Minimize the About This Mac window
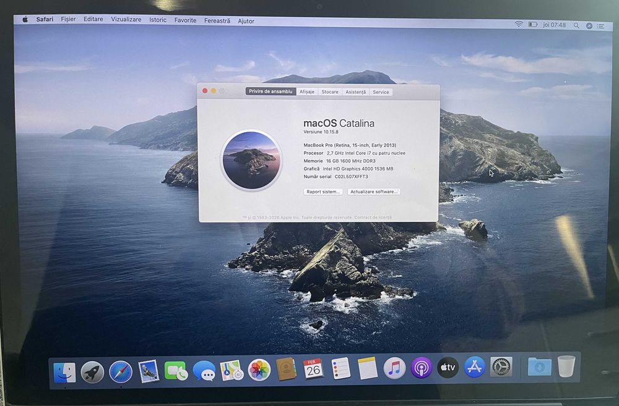Screen dimensions: 619x406 213,91
